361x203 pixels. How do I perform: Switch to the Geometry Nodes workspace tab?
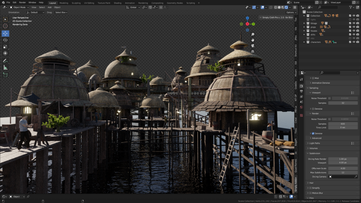click(175, 3)
